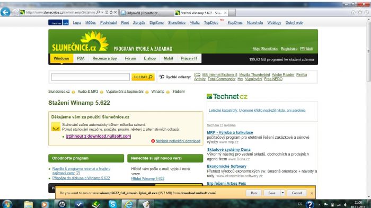Click the favorites star icon

click(360, 12)
